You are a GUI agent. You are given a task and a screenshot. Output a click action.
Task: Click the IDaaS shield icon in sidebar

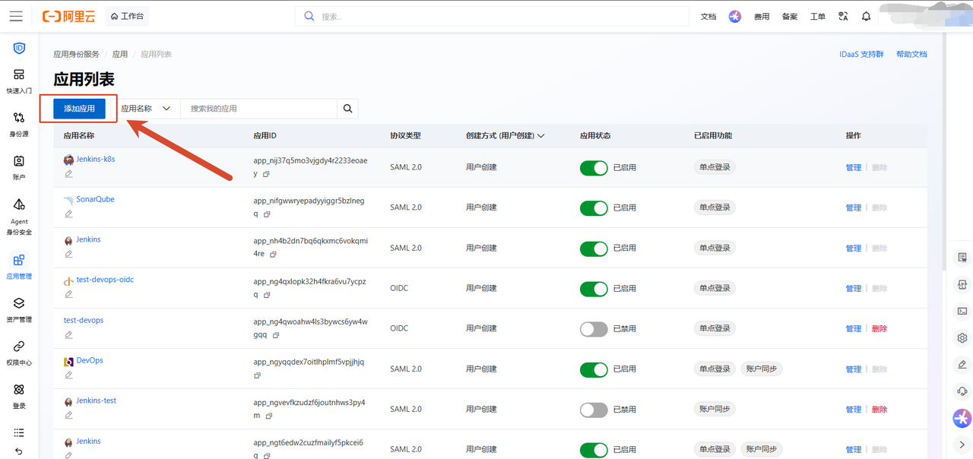pos(19,49)
